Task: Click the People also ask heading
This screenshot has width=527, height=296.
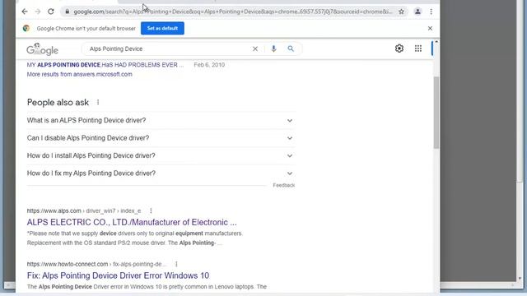Action: pyautogui.click(x=58, y=102)
